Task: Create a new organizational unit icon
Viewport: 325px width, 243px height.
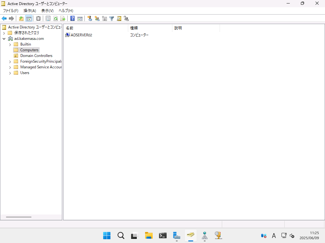Action: (104, 19)
